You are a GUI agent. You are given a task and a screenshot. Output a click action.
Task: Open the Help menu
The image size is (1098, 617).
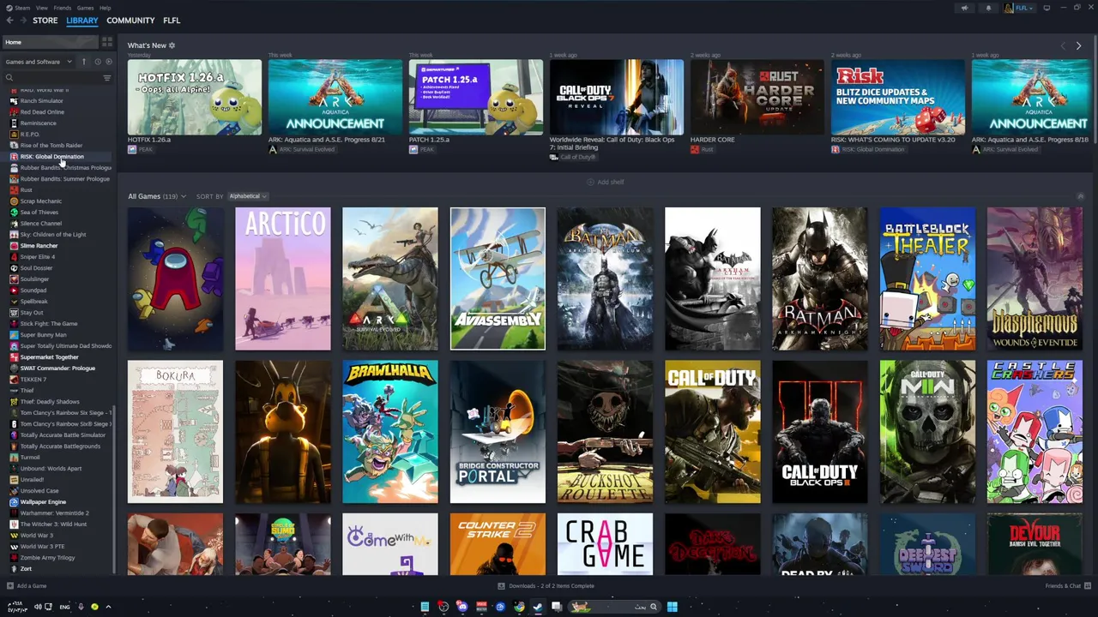click(x=105, y=8)
